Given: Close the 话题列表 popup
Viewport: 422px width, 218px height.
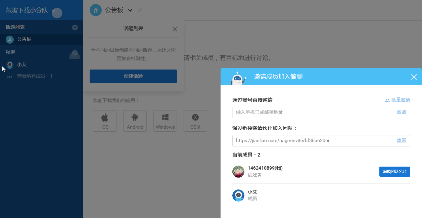Looking at the screenshot, I should point(175,29).
